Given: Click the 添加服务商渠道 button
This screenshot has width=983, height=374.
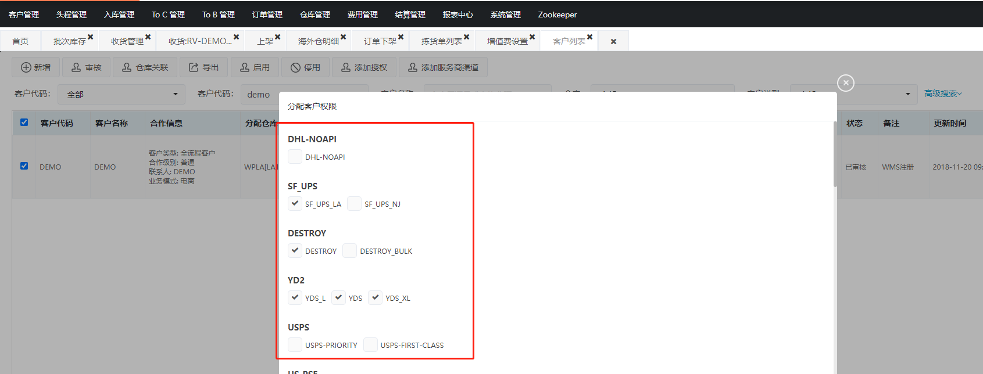Looking at the screenshot, I should (443, 67).
